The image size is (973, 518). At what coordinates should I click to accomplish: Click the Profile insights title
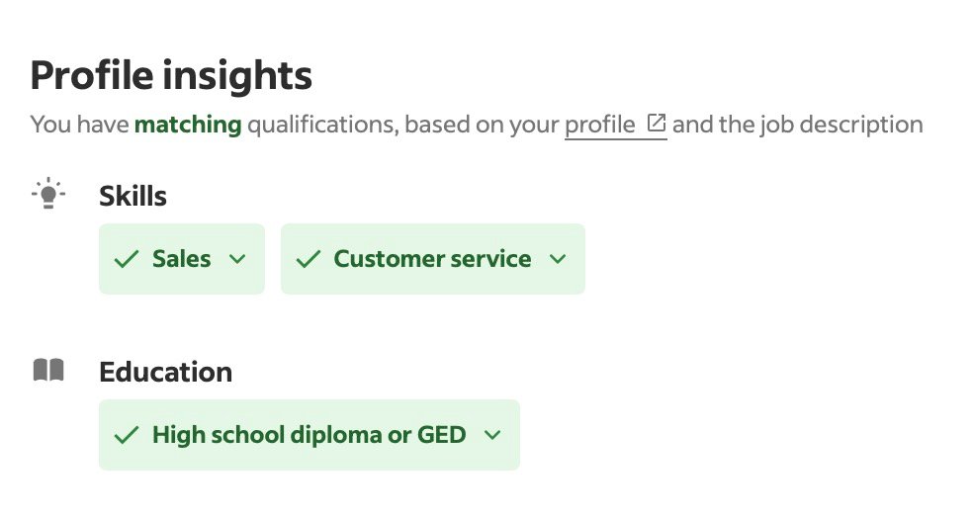tap(171, 75)
